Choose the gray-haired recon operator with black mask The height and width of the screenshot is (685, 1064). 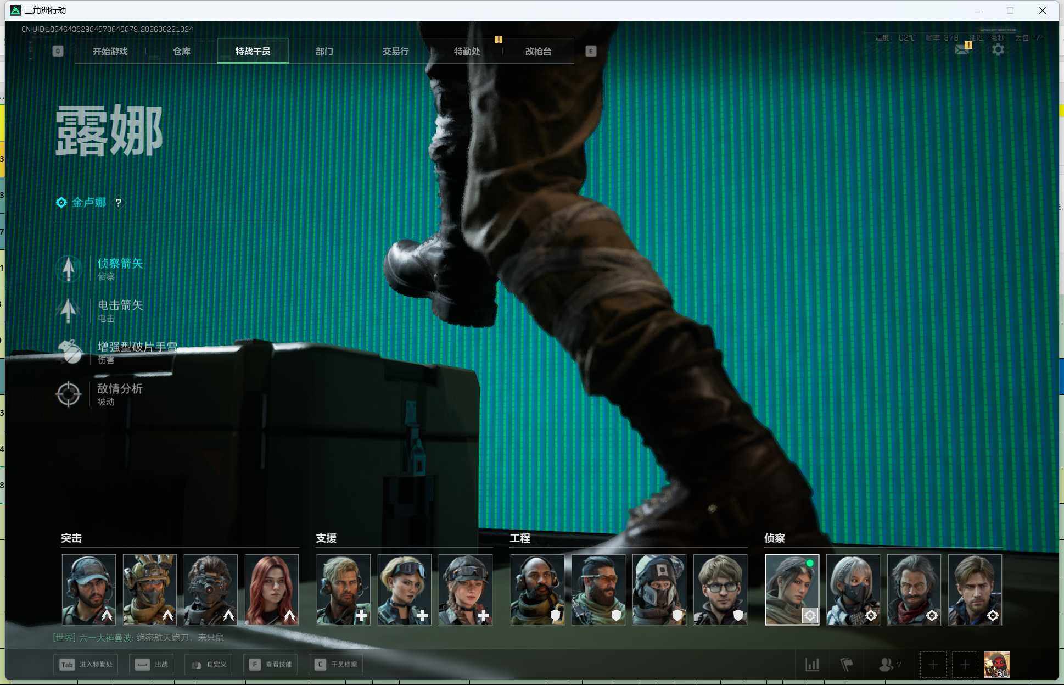(853, 589)
